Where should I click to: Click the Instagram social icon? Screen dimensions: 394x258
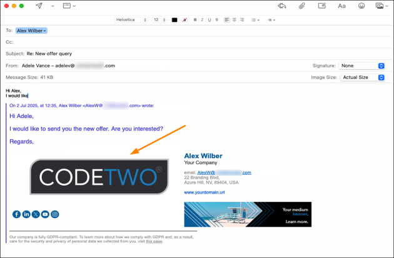(55, 214)
